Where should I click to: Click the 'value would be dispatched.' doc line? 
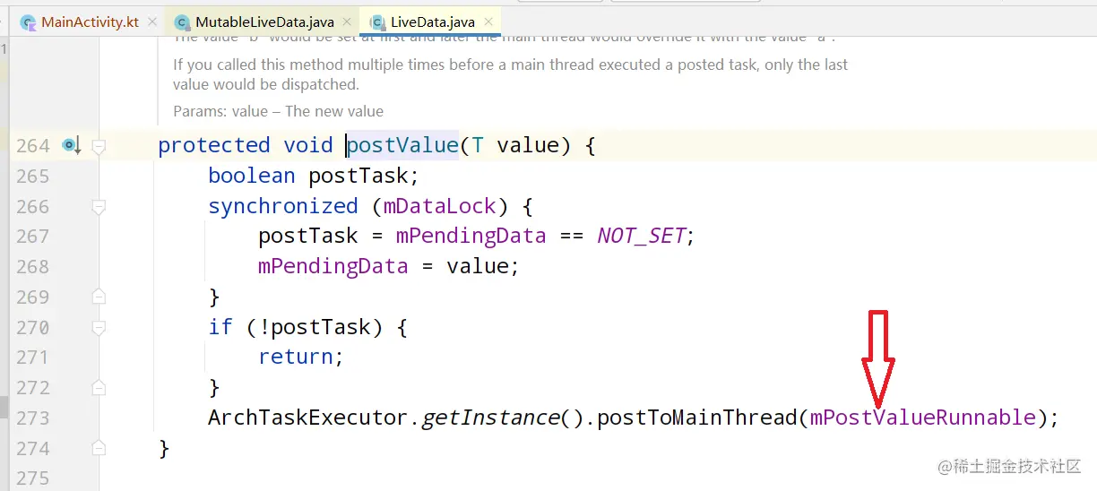(x=265, y=85)
